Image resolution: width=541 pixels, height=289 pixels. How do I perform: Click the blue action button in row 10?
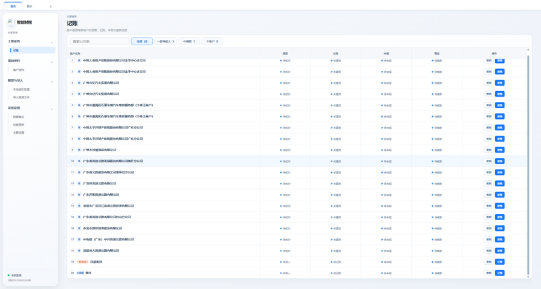tap(500, 161)
